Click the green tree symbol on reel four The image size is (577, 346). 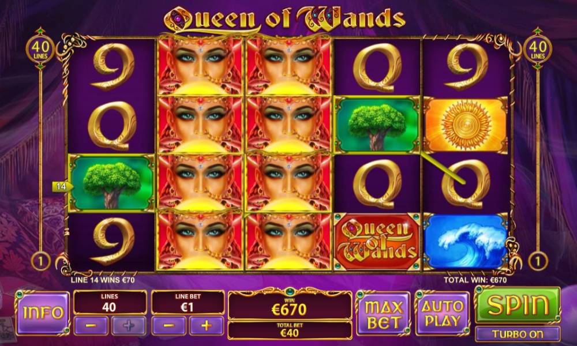tap(377, 125)
